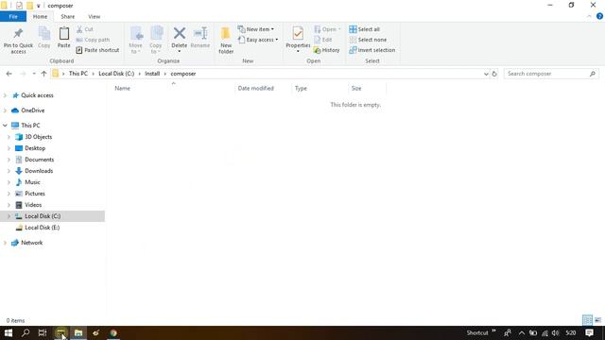The image size is (605, 340).
Task: Click Invert selection
Action: pos(372,50)
